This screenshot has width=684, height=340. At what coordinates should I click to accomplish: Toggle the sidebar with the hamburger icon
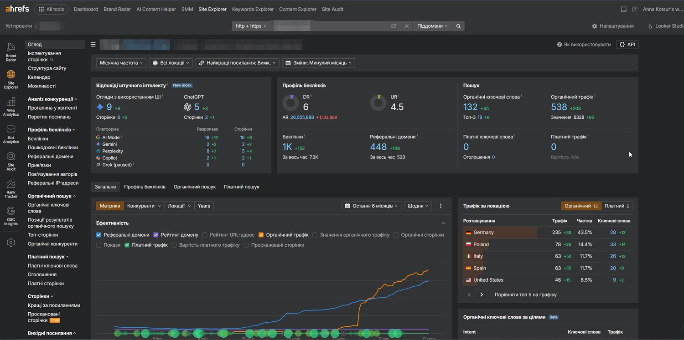coord(93,45)
